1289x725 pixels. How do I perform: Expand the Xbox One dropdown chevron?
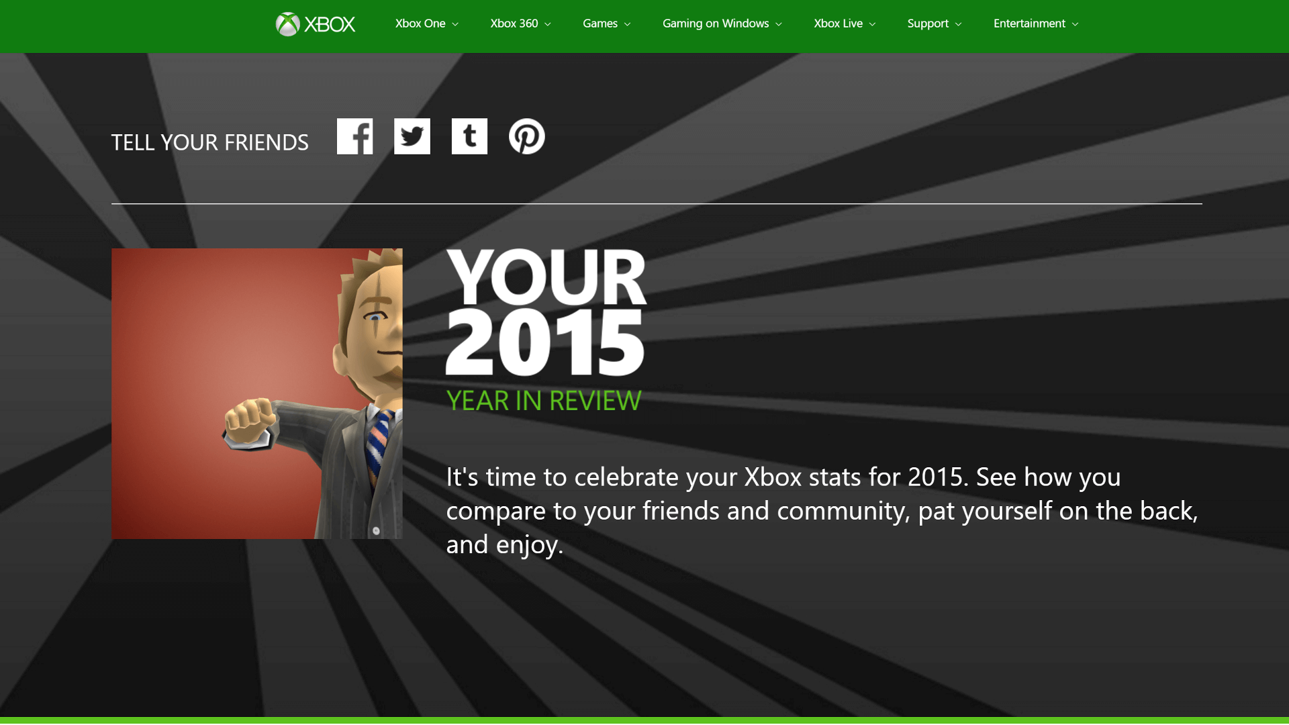455,24
